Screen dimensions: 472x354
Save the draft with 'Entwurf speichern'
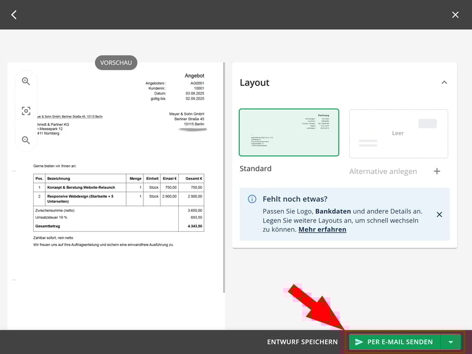point(302,342)
